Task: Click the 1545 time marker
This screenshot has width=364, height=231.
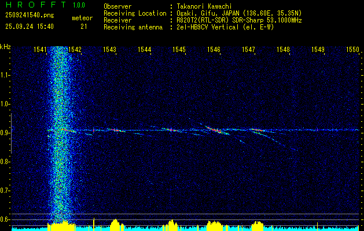Action: pyautogui.click(x=179, y=50)
